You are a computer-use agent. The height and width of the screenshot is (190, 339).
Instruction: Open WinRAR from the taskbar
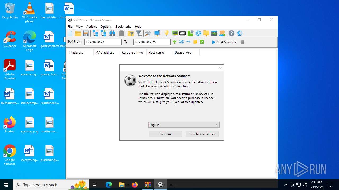[x=148, y=185]
